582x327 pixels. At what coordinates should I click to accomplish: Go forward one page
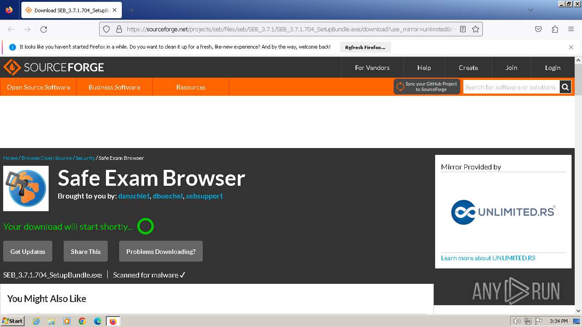tap(27, 29)
